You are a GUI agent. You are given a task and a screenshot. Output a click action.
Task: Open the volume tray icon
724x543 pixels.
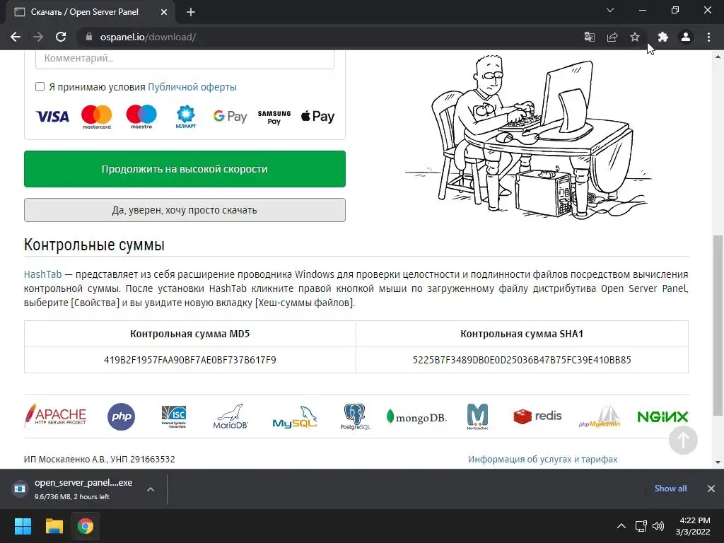pos(658,526)
